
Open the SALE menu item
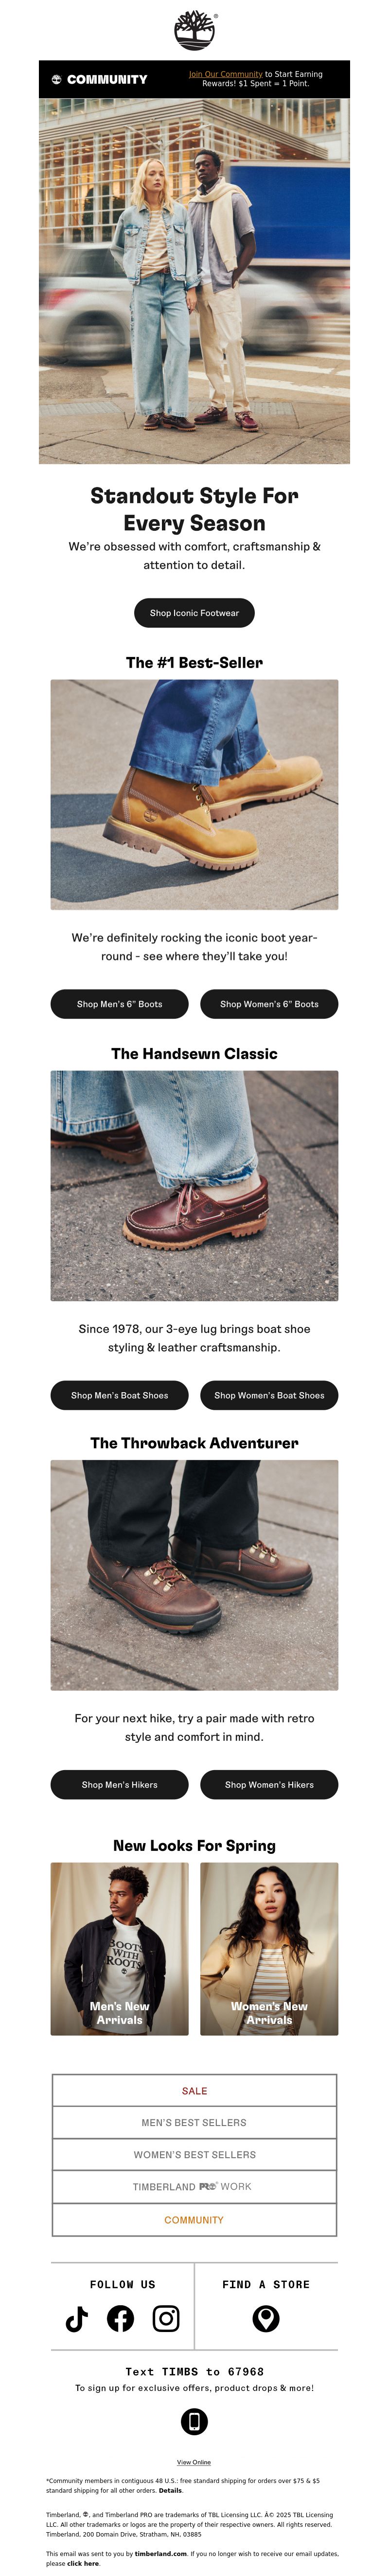point(194,2091)
